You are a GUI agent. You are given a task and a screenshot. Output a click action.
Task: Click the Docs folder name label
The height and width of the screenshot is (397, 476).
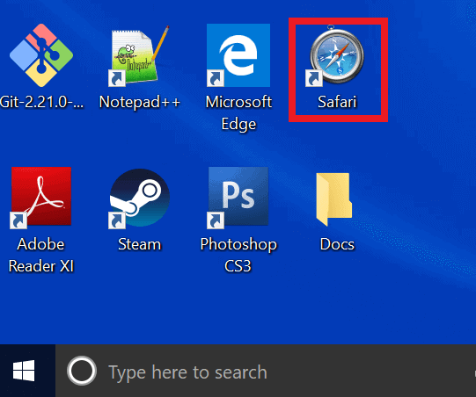(x=337, y=244)
